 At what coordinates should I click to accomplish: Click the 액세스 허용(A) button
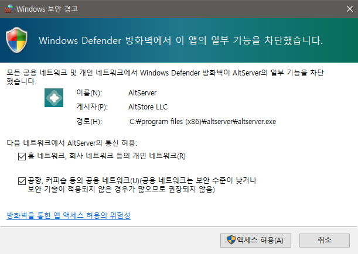255,241
